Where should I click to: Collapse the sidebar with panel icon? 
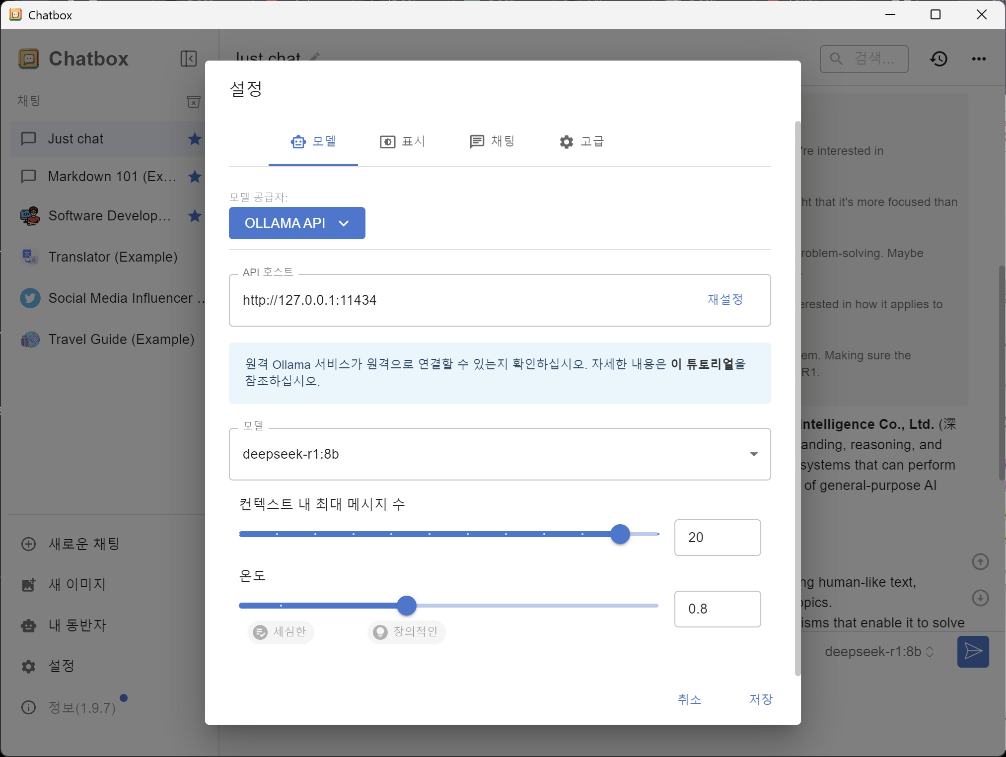[188, 59]
